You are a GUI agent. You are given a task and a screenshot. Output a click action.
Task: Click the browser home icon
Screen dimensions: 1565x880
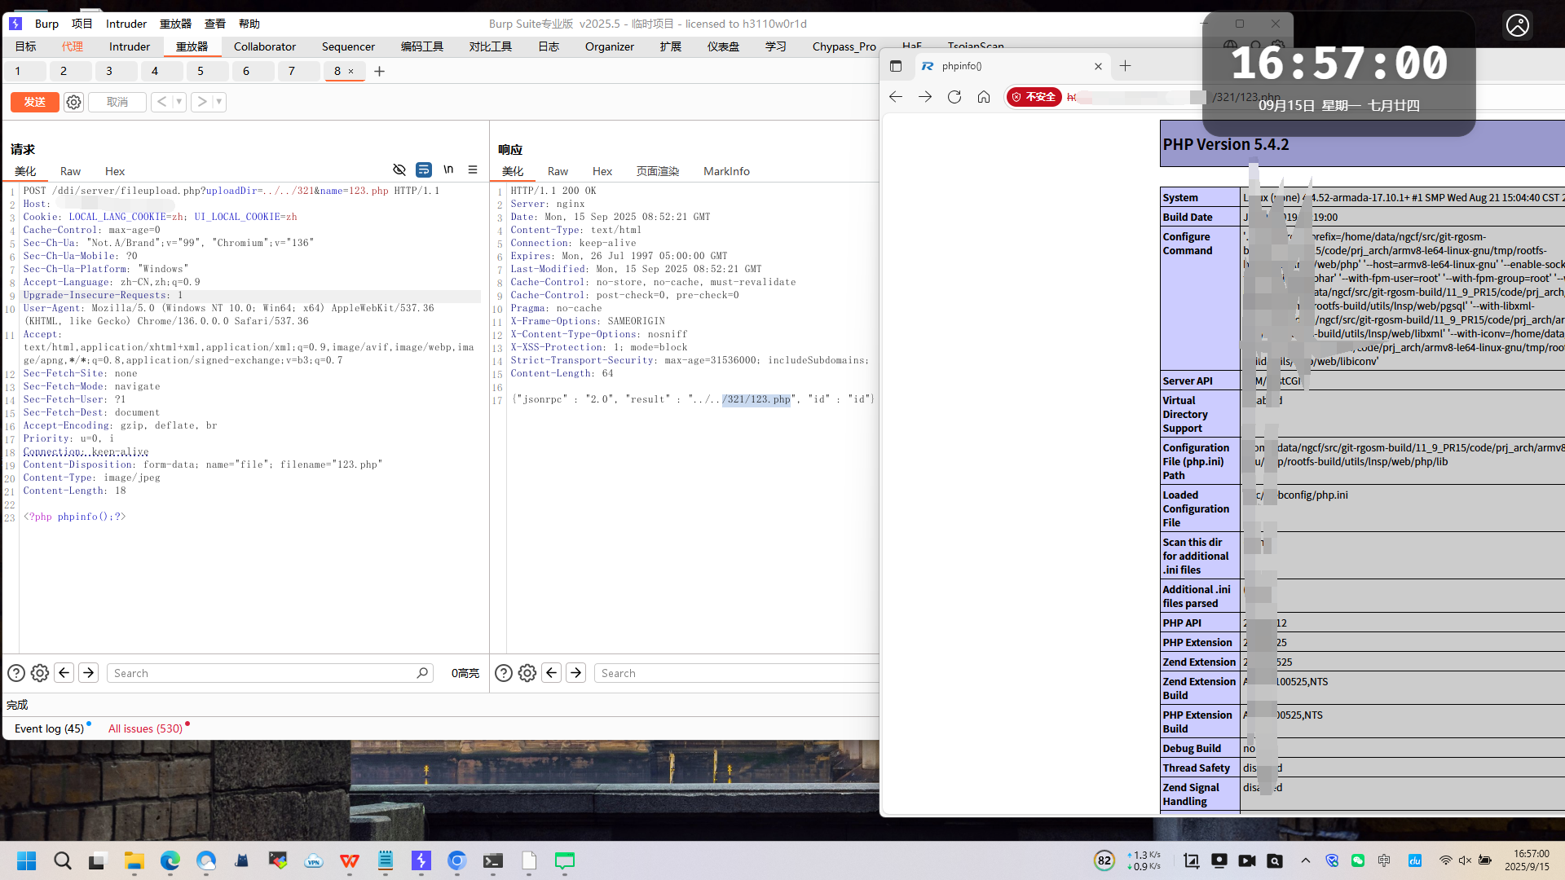[984, 97]
